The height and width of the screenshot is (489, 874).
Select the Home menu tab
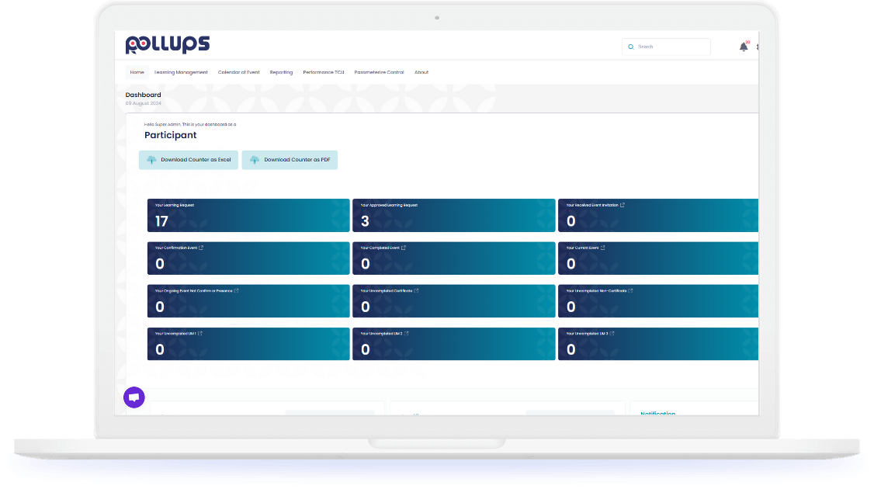click(137, 72)
